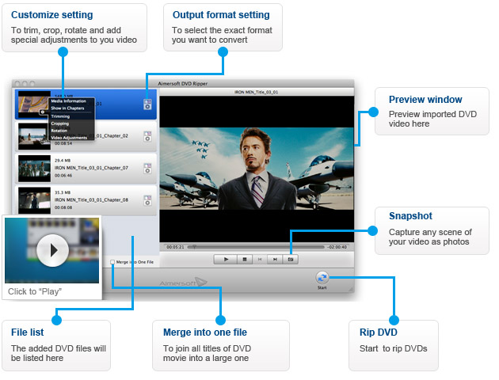Click the Start label under rip icon
Viewport: 499px width, 380px height.
point(322,288)
